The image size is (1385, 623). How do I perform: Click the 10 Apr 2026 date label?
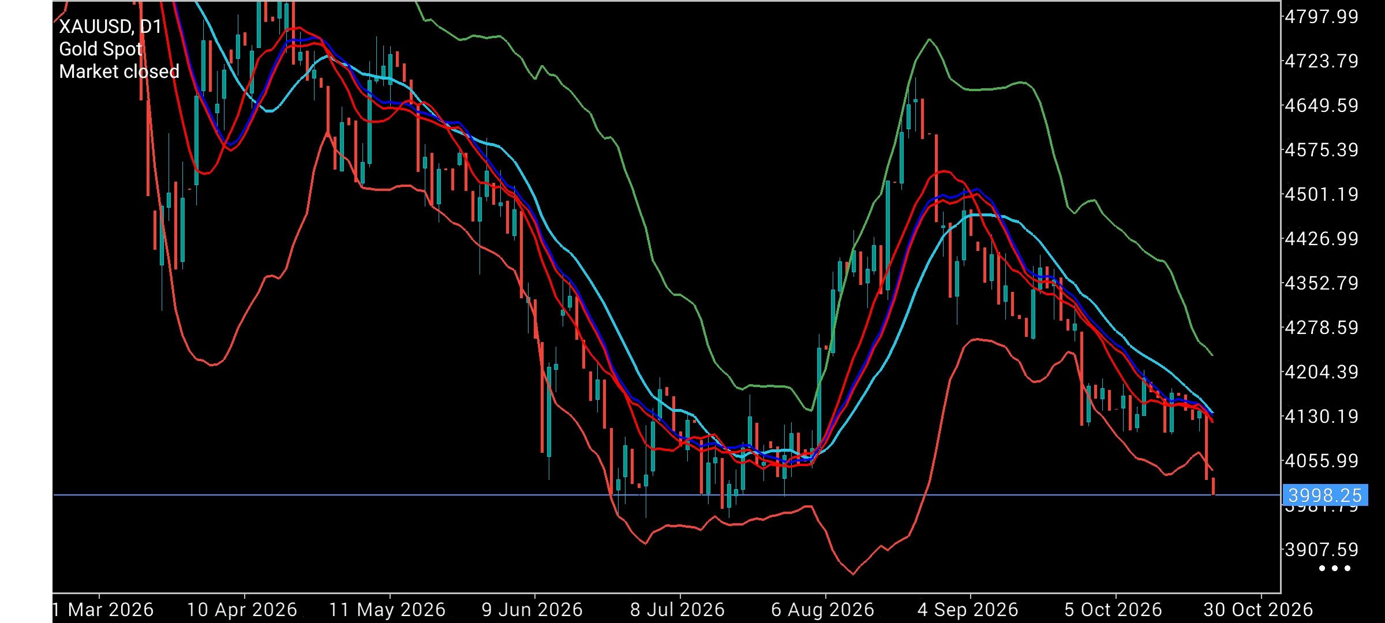pos(242,610)
